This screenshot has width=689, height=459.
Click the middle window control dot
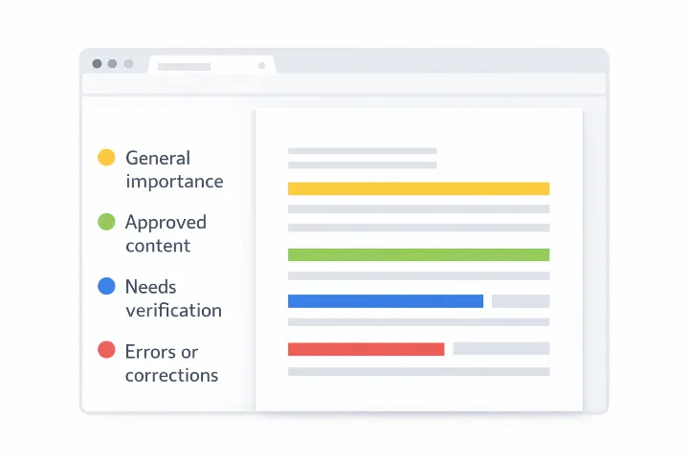coord(112,64)
